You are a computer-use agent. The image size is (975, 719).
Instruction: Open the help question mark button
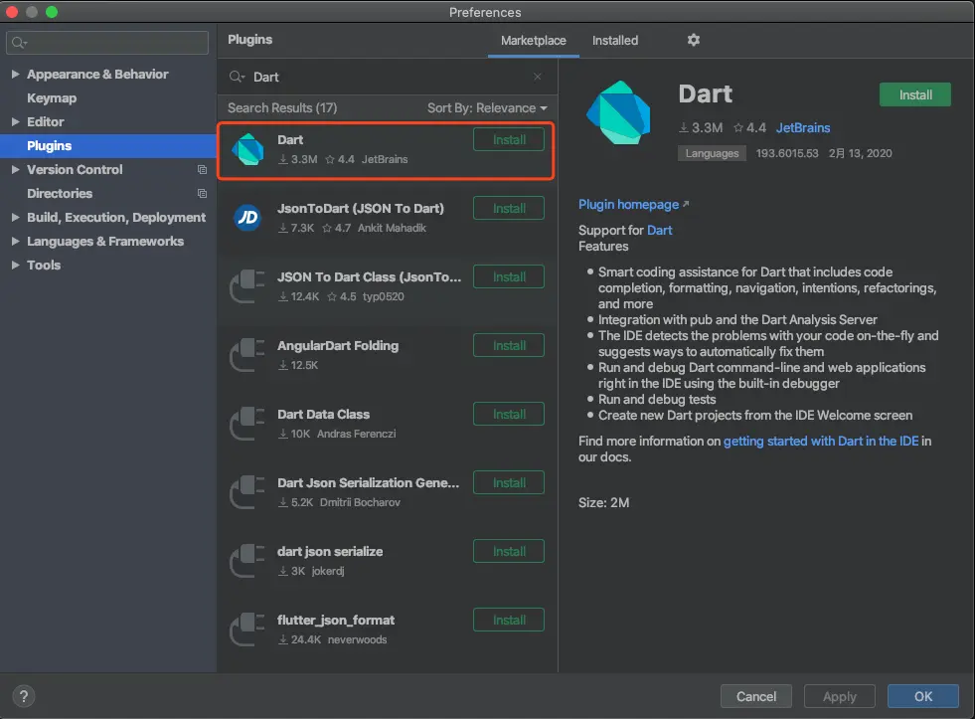pyautogui.click(x=24, y=696)
